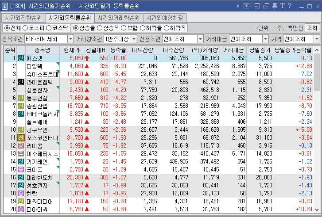Click the 신 badge next to 송원산업
This screenshot has width=322, height=217.
click(x=20, y=106)
